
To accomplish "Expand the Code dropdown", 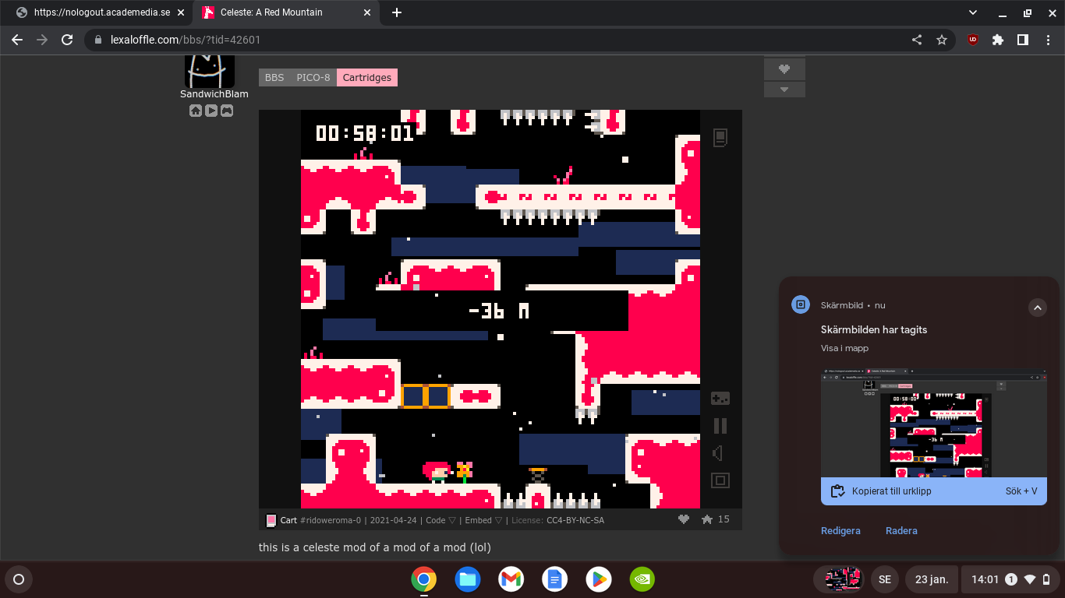I will pos(441,520).
